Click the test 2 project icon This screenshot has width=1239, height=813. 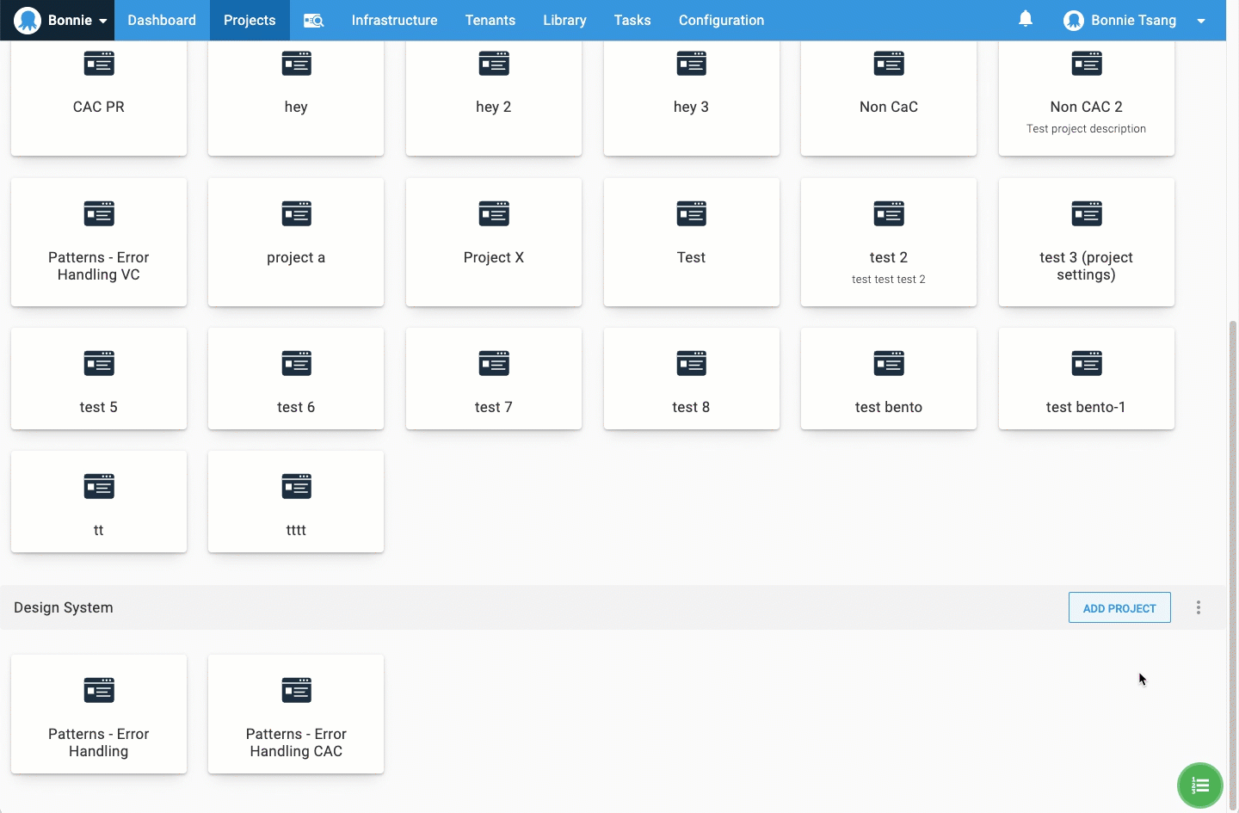(889, 213)
